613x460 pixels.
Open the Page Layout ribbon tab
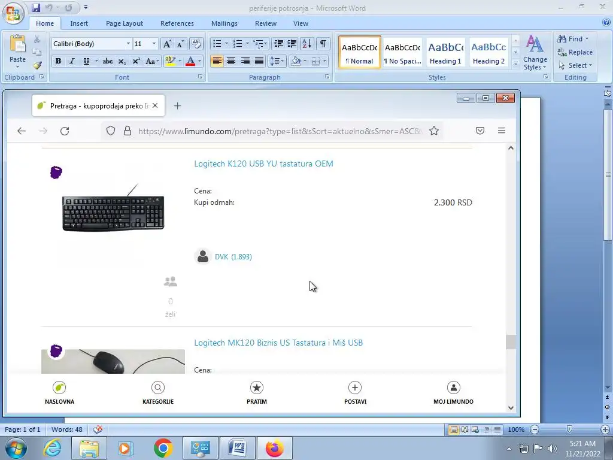click(x=125, y=23)
